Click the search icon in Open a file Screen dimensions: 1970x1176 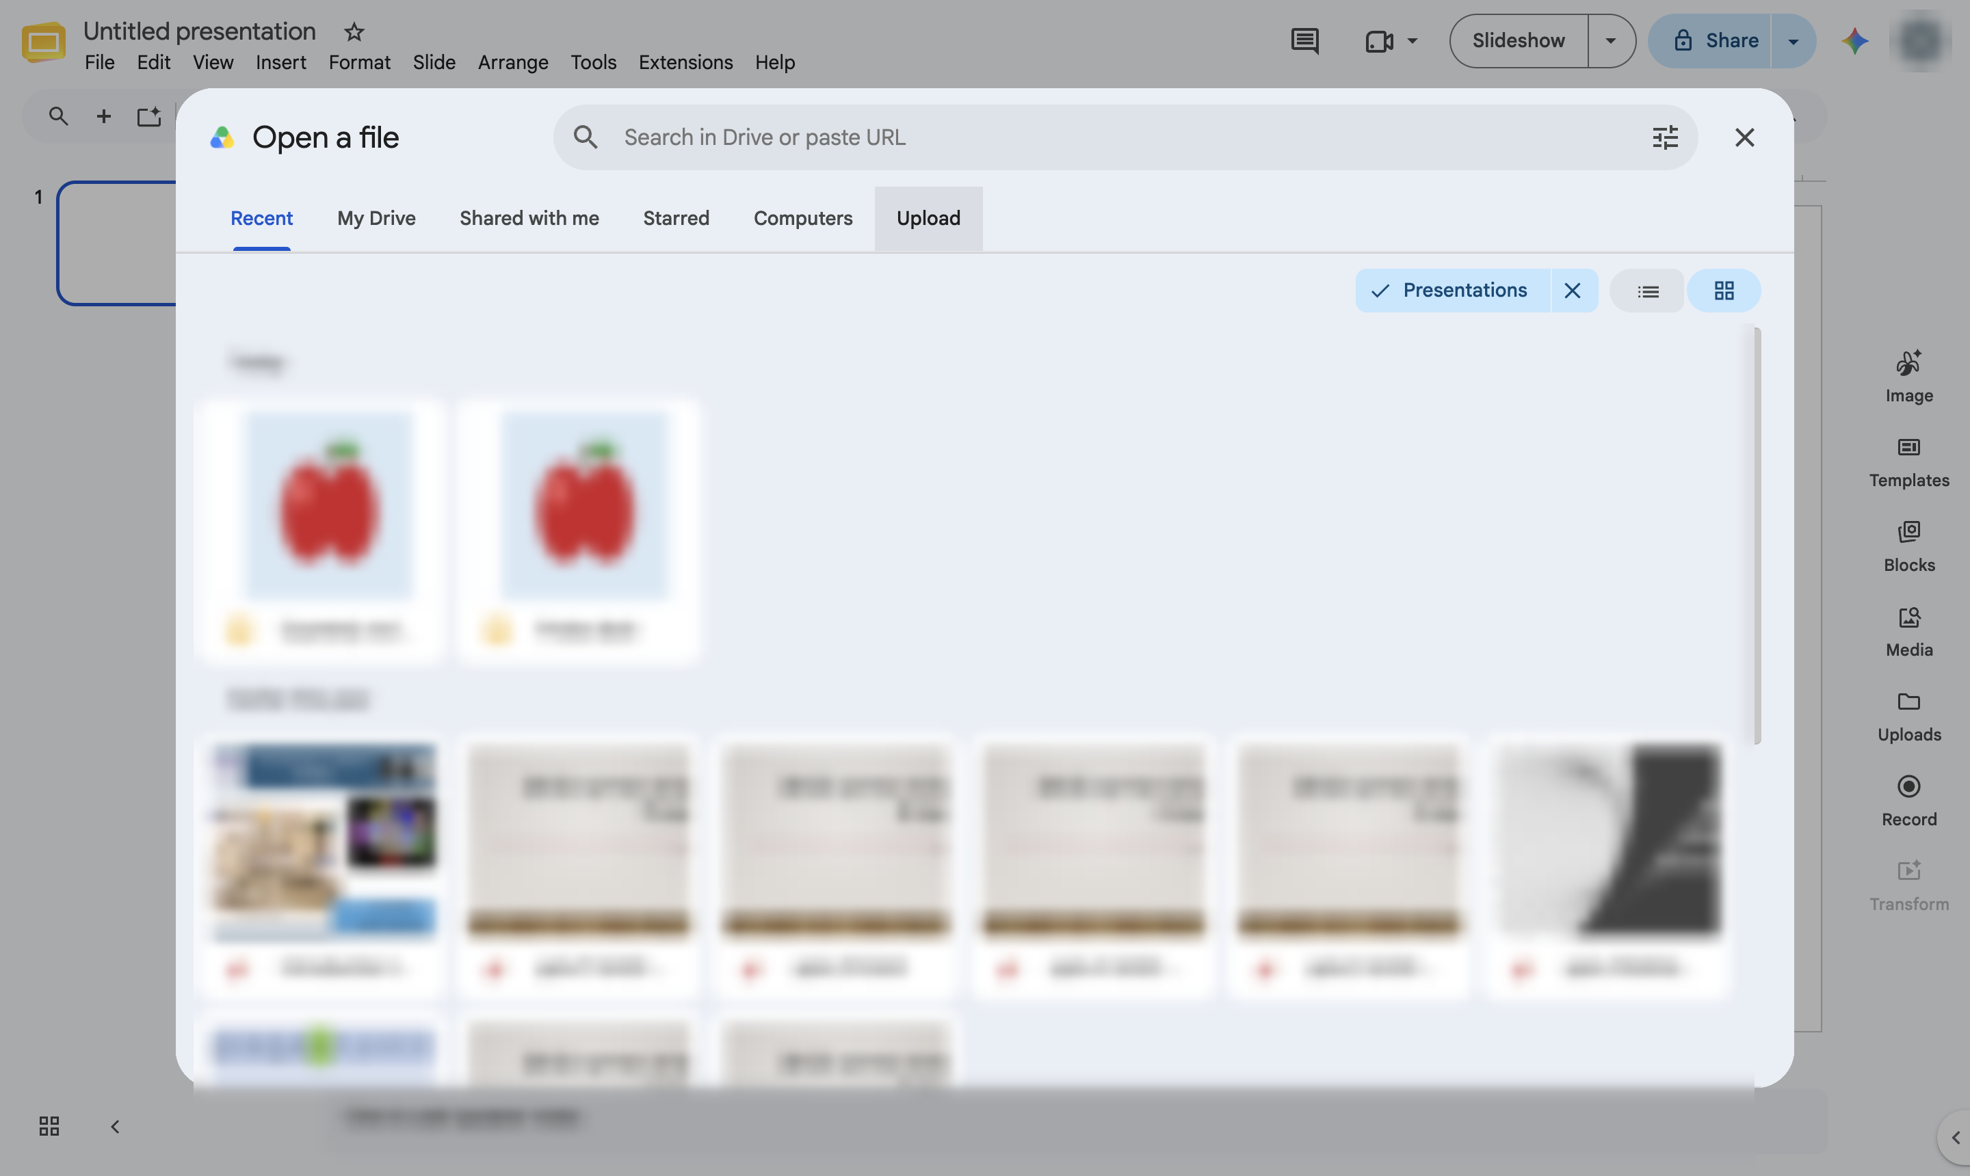click(x=585, y=137)
